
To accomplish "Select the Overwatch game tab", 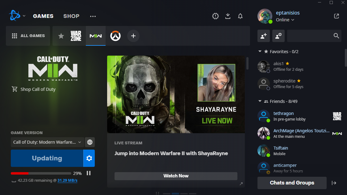I will [x=115, y=36].
